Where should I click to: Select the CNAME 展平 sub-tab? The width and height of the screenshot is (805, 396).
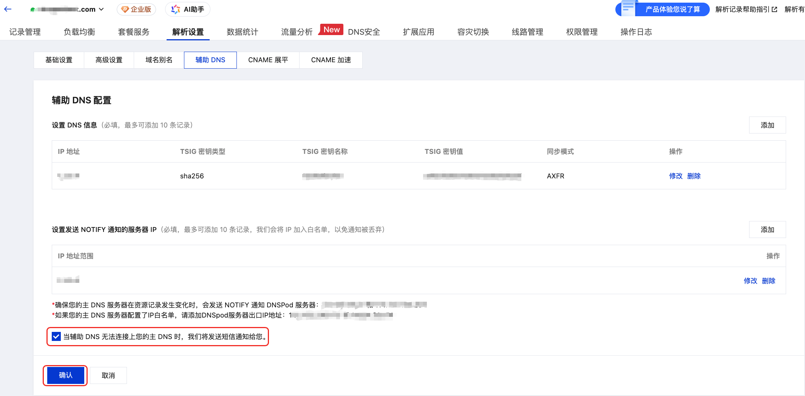(x=268, y=60)
